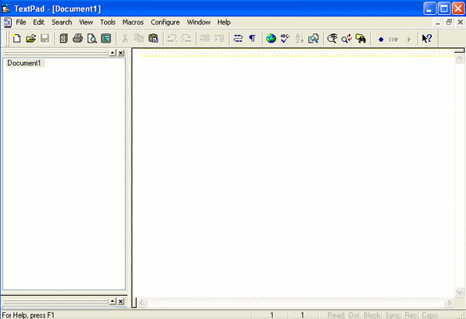Click the Sort A-Z icon

299,39
